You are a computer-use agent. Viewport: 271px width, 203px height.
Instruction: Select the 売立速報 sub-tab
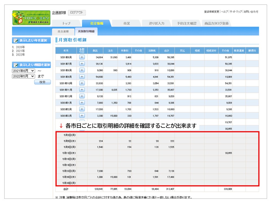click(x=63, y=32)
